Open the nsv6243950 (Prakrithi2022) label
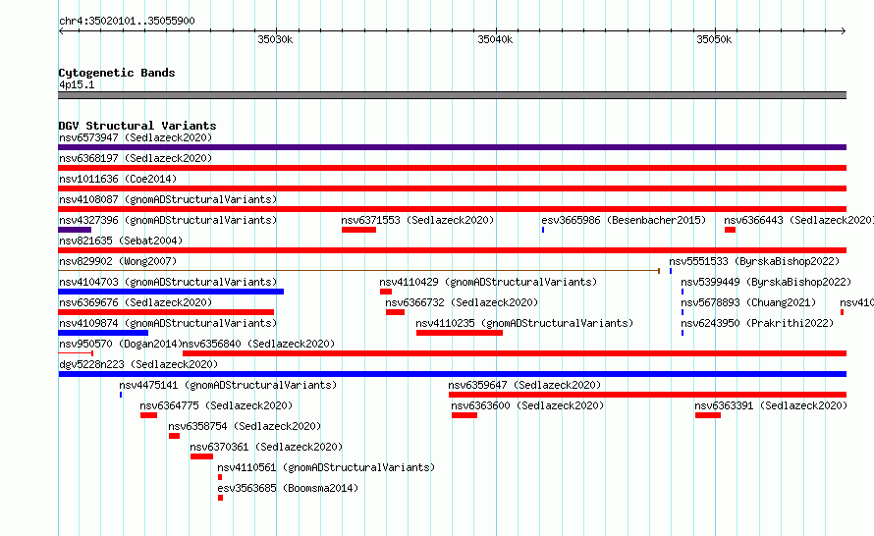 757,323
